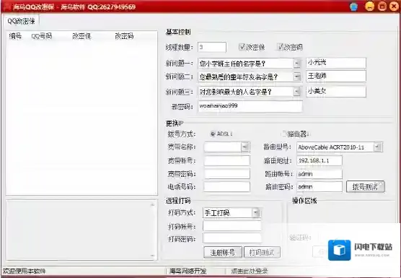Click 点击此处登录 in status bar
The width and height of the screenshot is (401, 278).
click(x=250, y=271)
